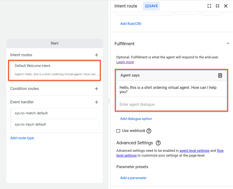Close the Intent route panel
This screenshot has width=233, height=189.
click(226, 6)
